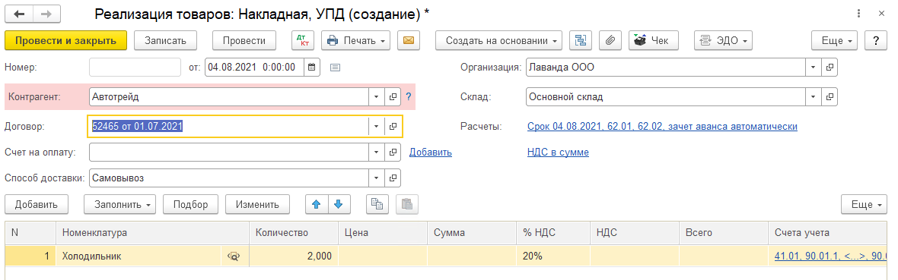Screen dimensions: 898x280
Task: Click Провести и закрыть button
Action: point(65,40)
